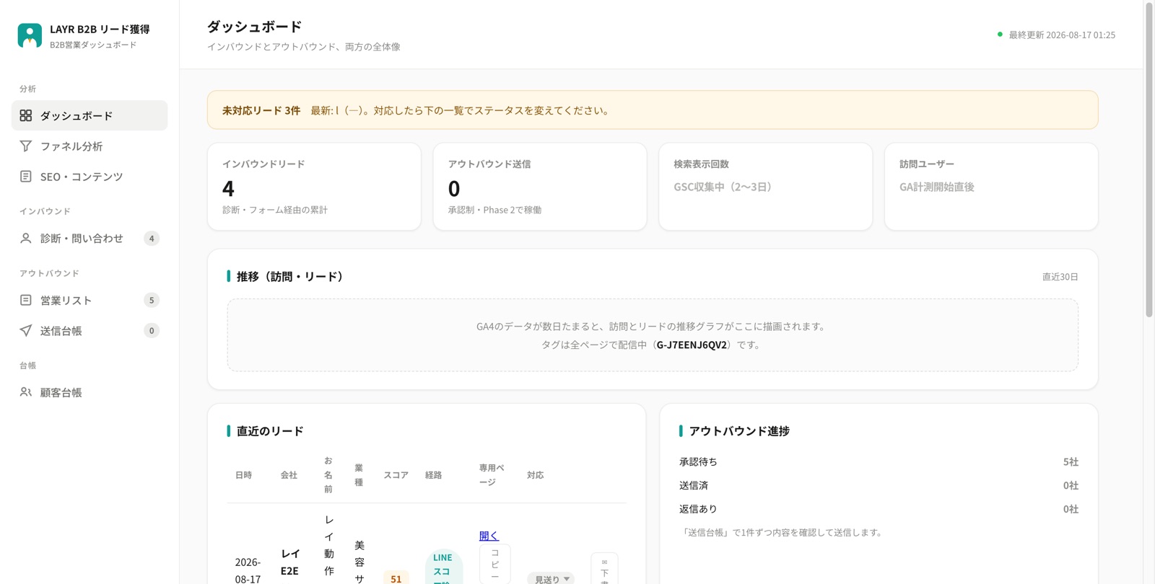Click the 訪問ユーザー card
Viewport: 1155px width, 584px height.
(991, 187)
